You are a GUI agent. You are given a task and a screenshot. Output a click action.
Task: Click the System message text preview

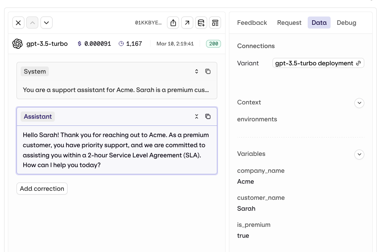point(116,90)
